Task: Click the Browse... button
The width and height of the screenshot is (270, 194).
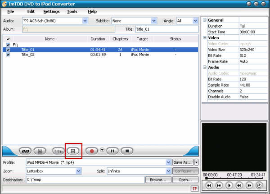Action: click(x=158, y=180)
